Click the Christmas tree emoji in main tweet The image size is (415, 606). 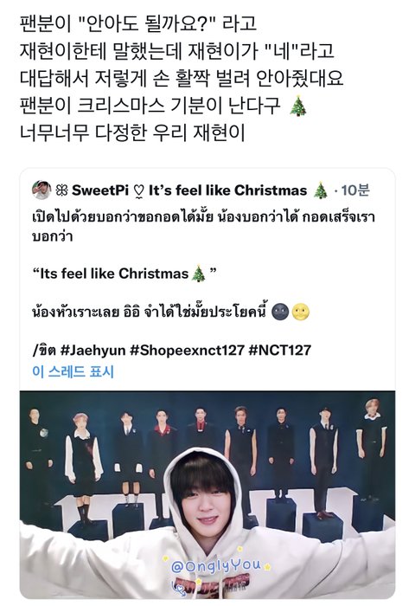(x=298, y=106)
